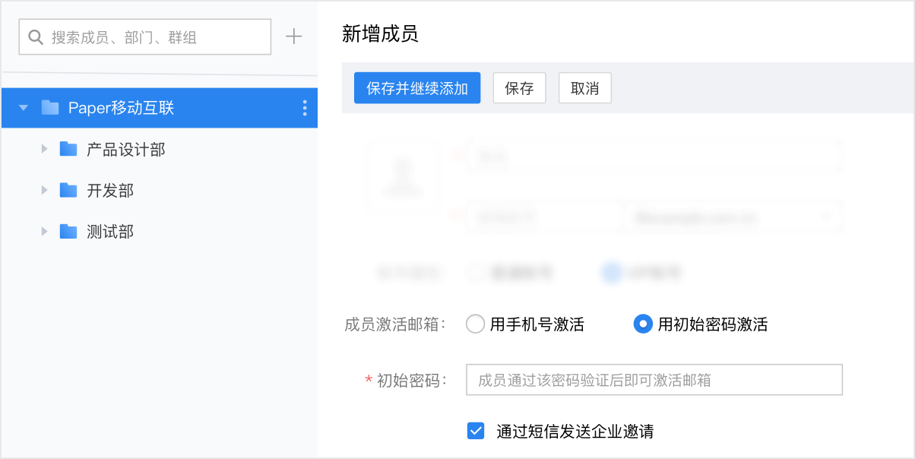This screenshot has width=915, height=459.
Task: Open the three-dot menu on Paper移动互联
Action: click(x=303, y=107)
